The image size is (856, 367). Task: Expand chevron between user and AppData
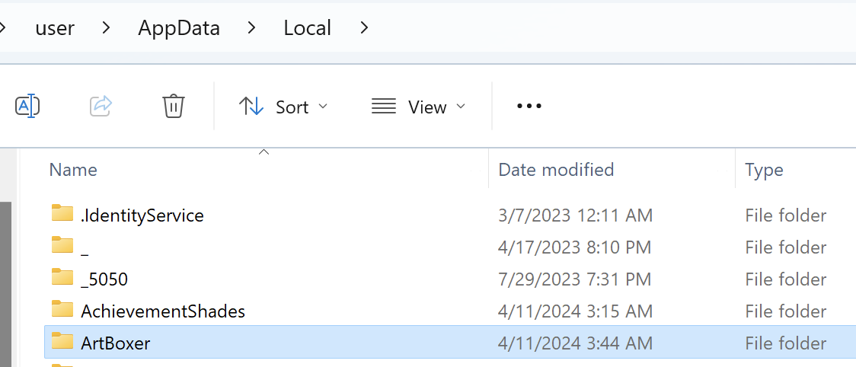point(107,28)
